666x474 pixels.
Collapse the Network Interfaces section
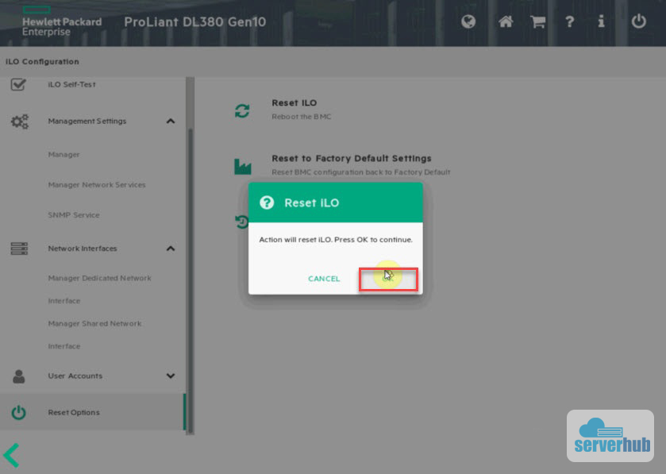tap(170, 249)
